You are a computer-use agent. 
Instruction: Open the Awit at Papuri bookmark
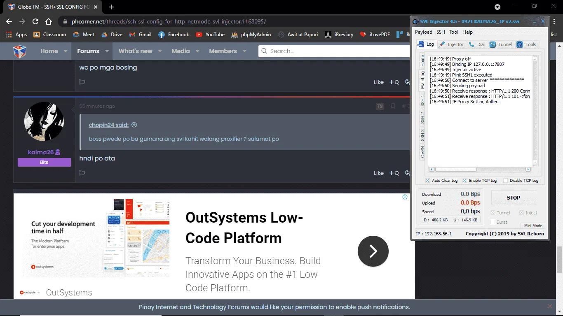tap(298, 35)
